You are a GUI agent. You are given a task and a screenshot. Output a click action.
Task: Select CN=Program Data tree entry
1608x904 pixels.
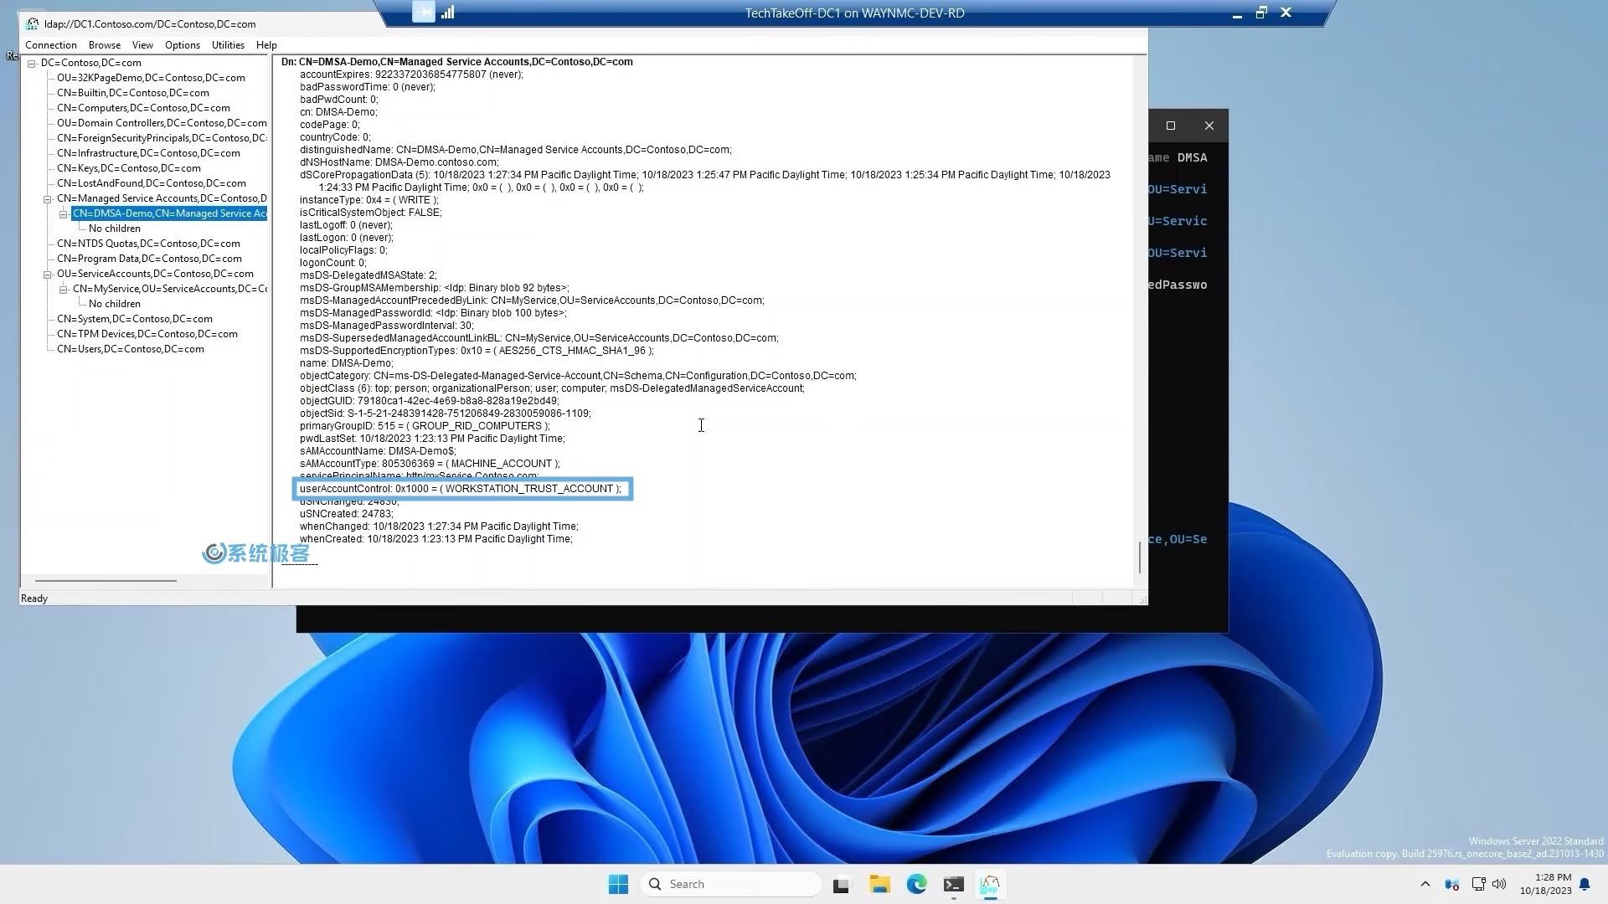point(149,259)
